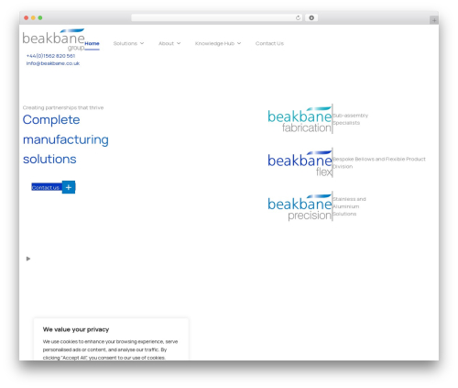Go to the Contact Us page
This screenshot has height=388, width=458.
coord(269,43)
